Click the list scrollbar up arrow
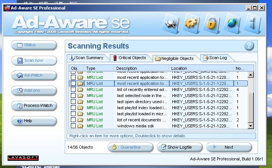Screen dimensions: 272x168 pos(250,75)
